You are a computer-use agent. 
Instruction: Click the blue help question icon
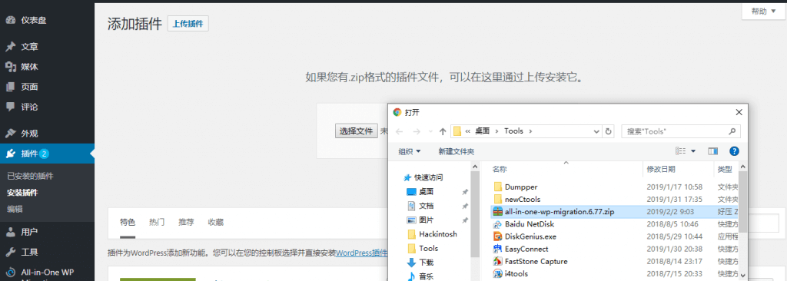[x=734, y=151]
